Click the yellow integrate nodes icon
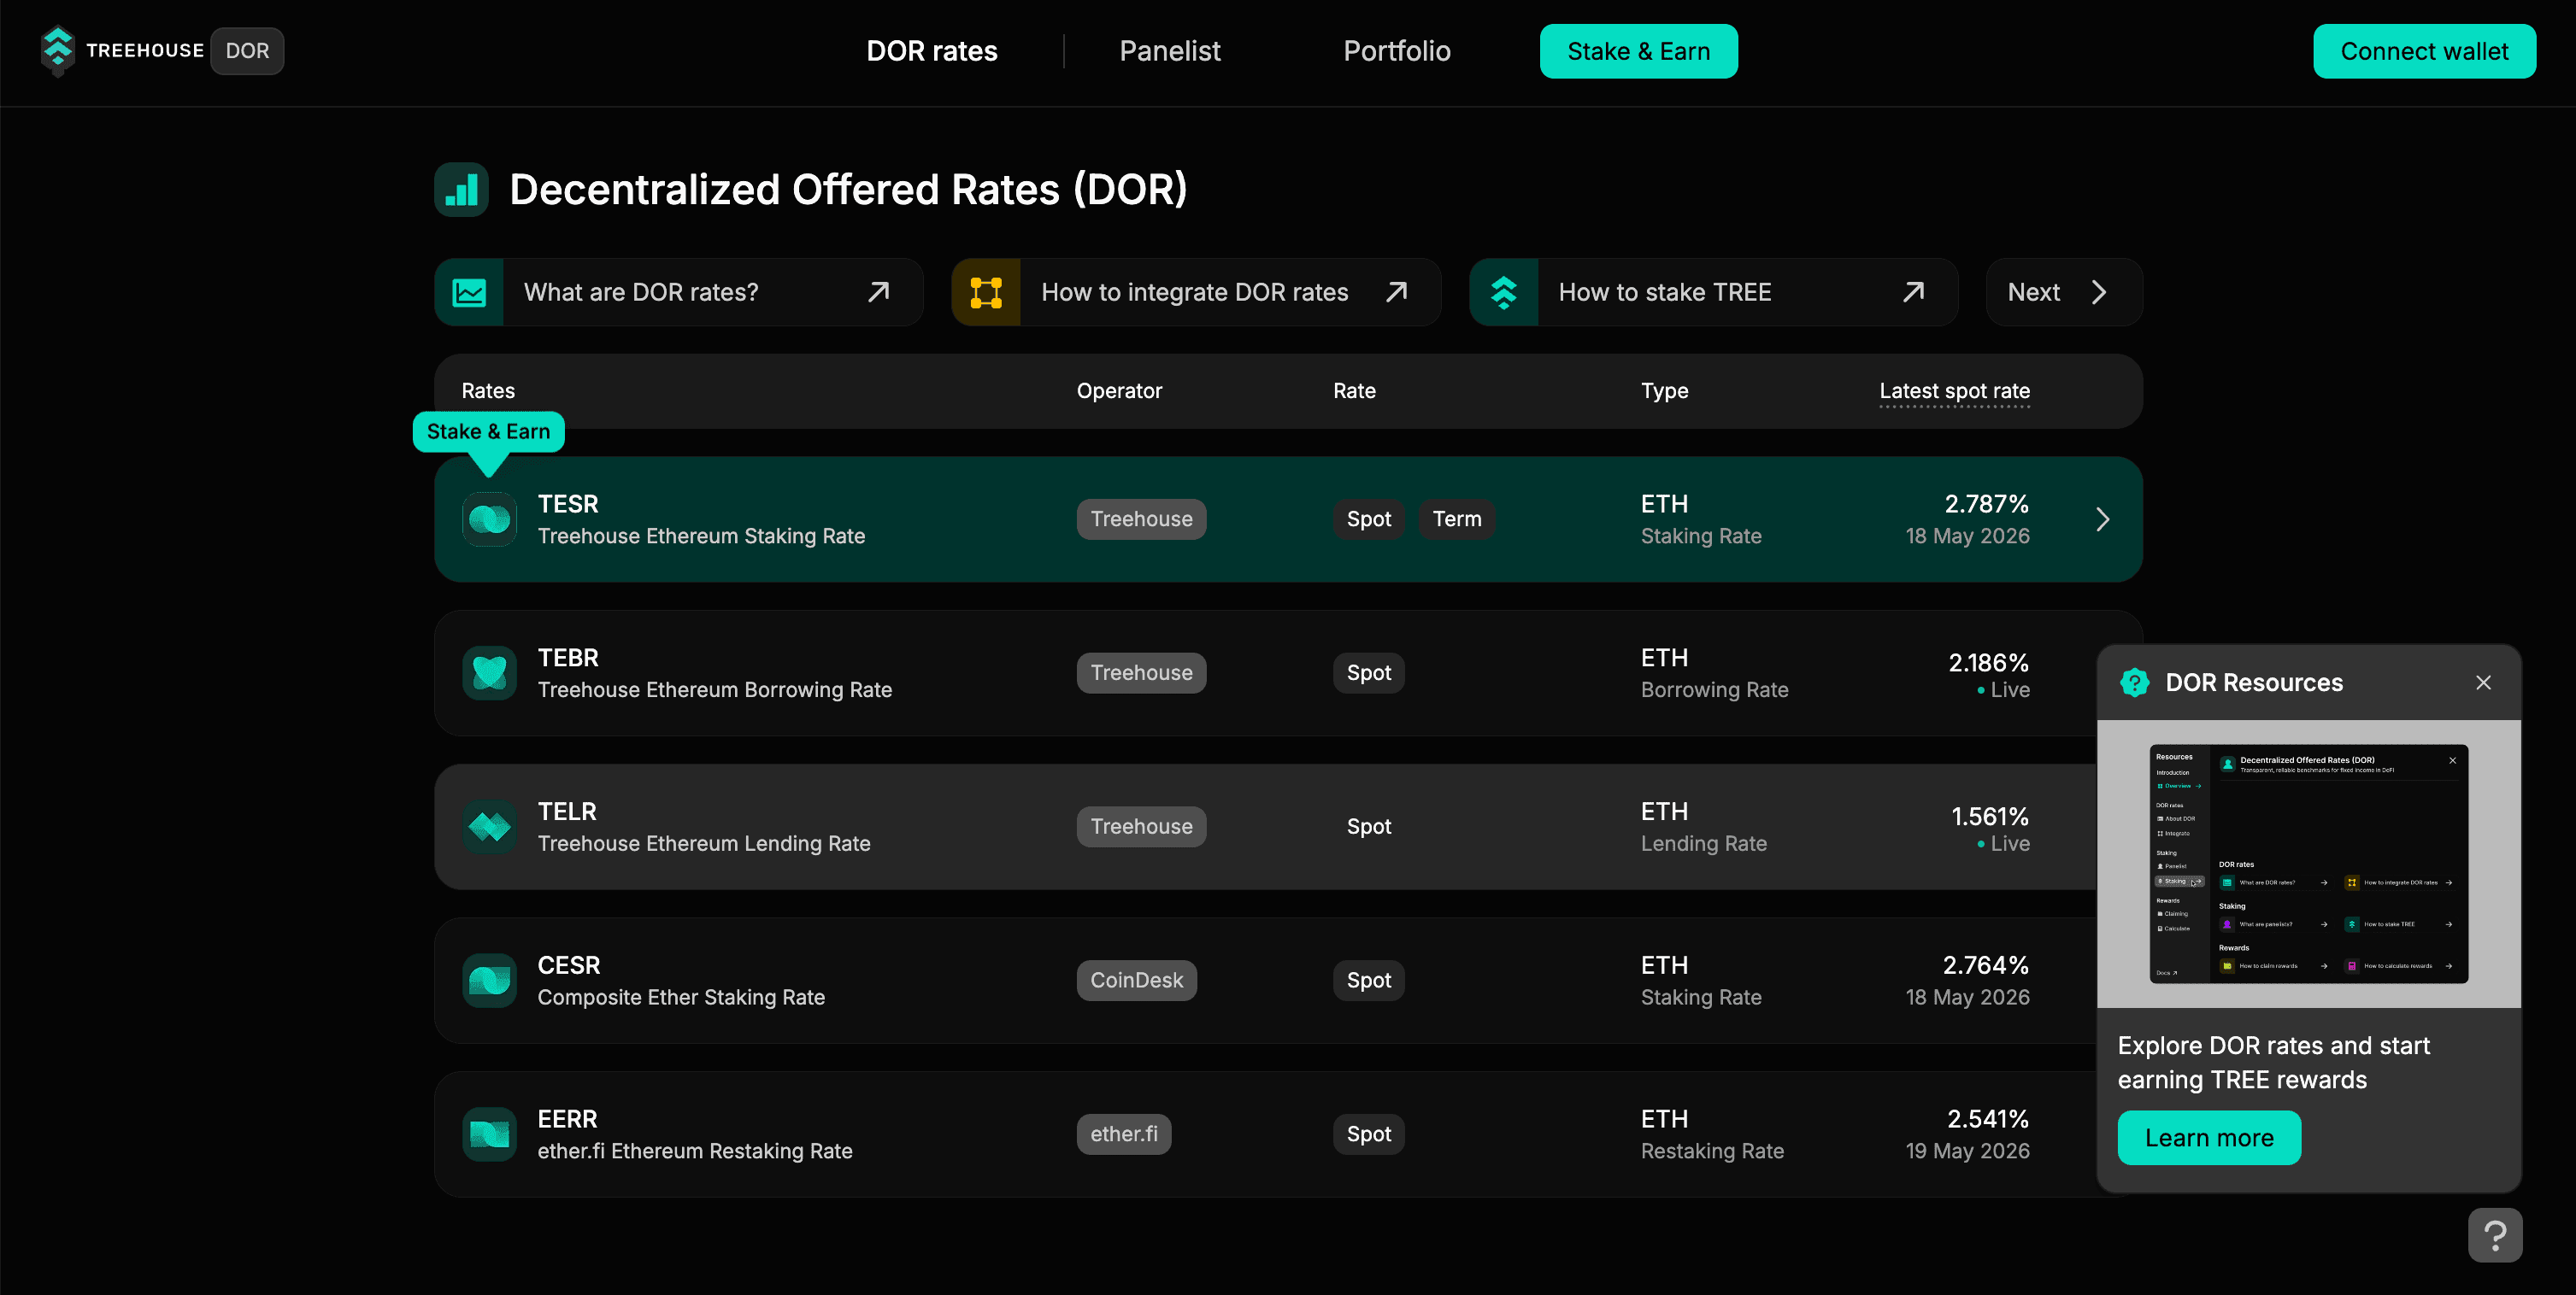Screen dimensions: 2576x1295 (986, 293)
